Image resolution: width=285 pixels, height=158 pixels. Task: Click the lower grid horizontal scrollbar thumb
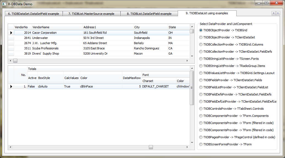pos(151,147)
